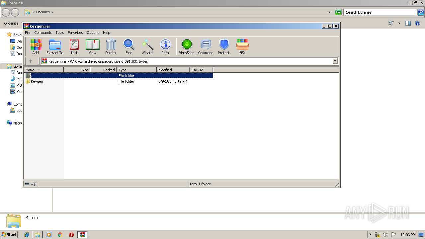The width and height of the screenshot is (425, 239).
Task: Click the search magnifier button in Explorer
Action: [x=421, y=12]
